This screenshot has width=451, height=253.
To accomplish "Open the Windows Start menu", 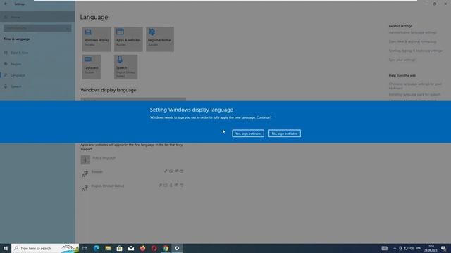I will (x=6, y=248).
